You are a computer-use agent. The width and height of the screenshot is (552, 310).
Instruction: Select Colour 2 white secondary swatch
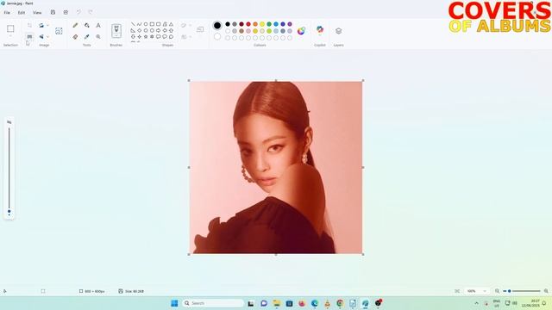pyautogui.click(x=217, y=36)
